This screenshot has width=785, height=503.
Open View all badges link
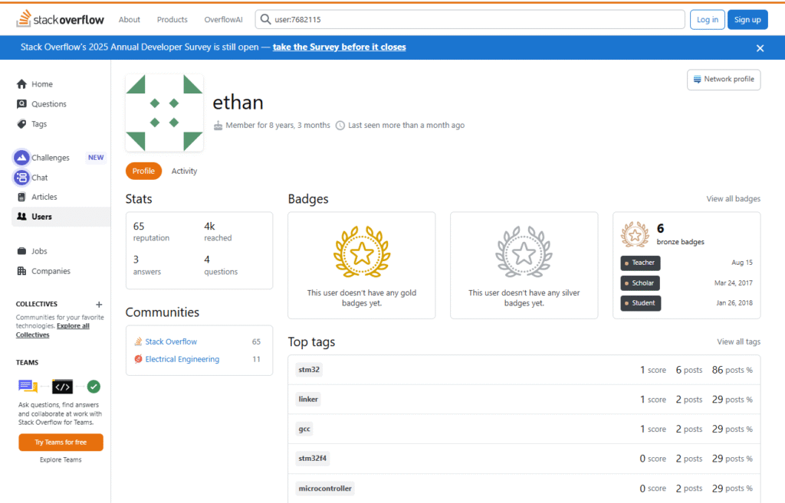pyautogui.click(x=734, y=199)
